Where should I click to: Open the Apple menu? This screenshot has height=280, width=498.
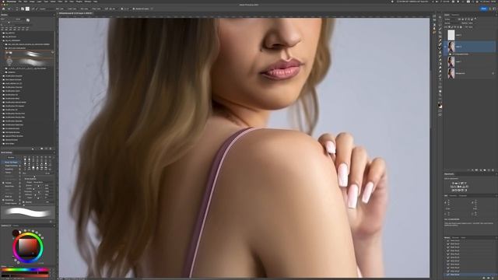[3, 2]
